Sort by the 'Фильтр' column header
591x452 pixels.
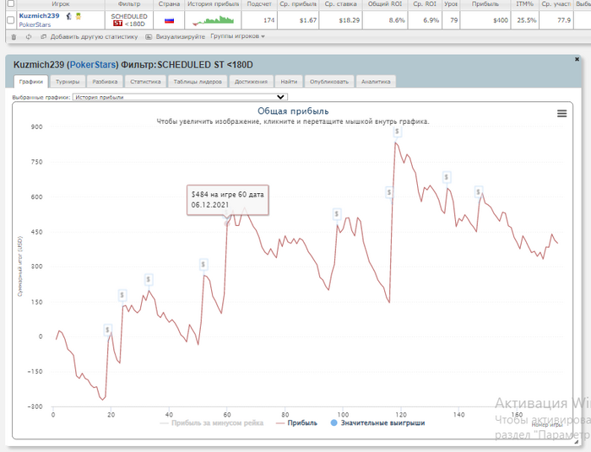[129, 4]
